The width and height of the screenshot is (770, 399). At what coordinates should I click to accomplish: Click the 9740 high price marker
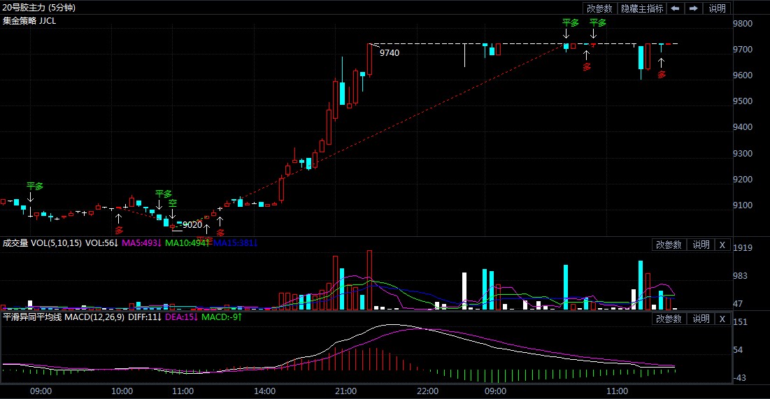pos(390,52)
